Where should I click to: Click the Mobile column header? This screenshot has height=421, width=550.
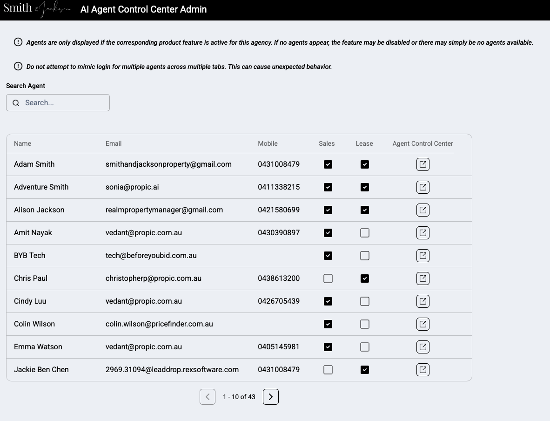coord(268,143)
